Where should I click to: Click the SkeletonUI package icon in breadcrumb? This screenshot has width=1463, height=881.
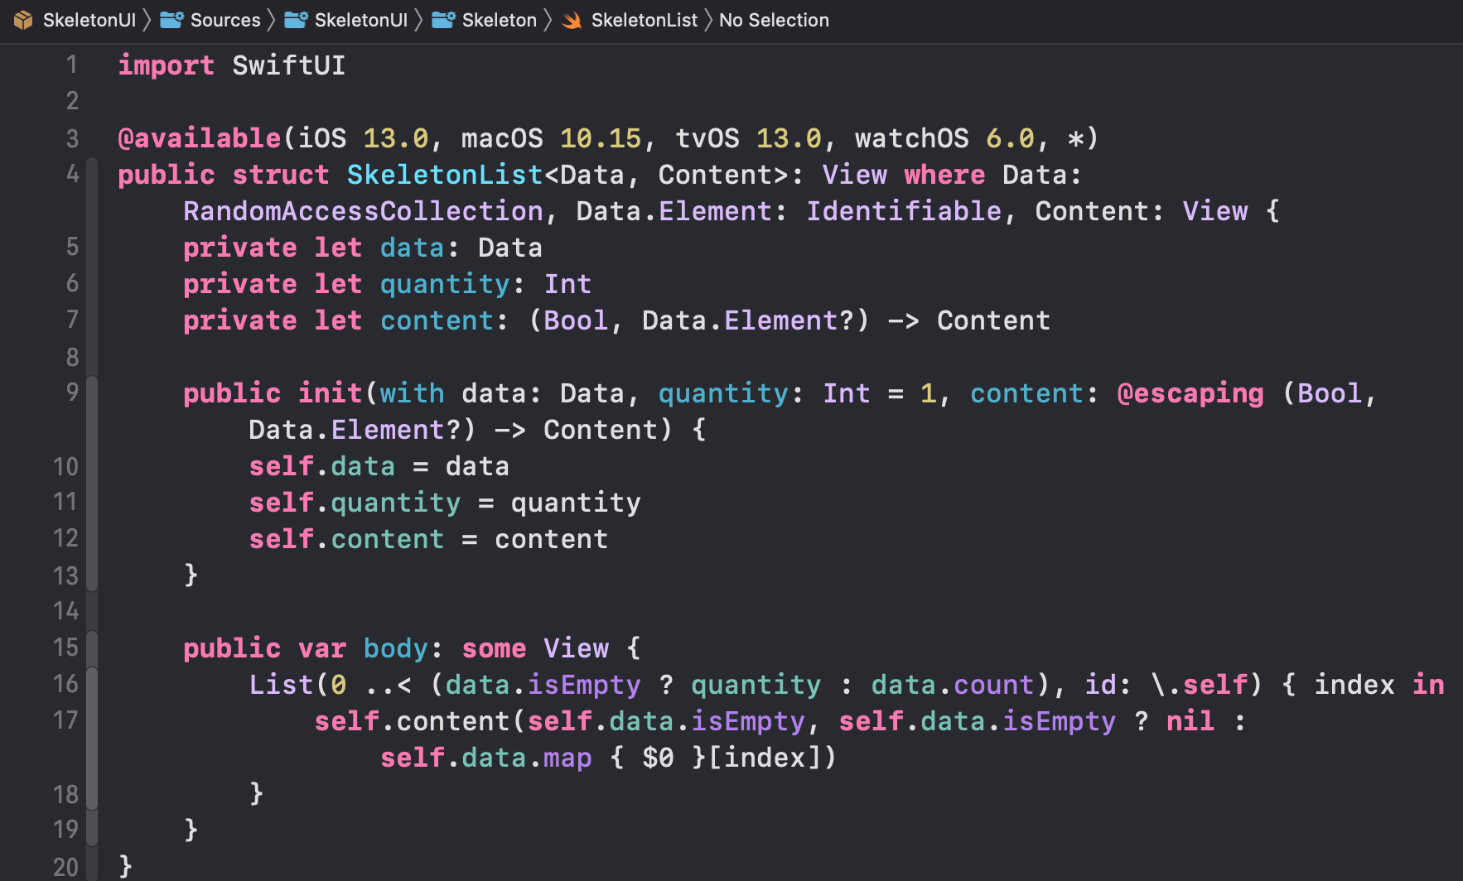(23, 20)
